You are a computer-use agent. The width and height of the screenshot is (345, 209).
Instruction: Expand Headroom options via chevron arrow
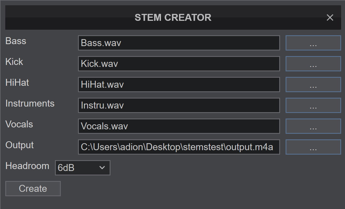tap(102, 168)
